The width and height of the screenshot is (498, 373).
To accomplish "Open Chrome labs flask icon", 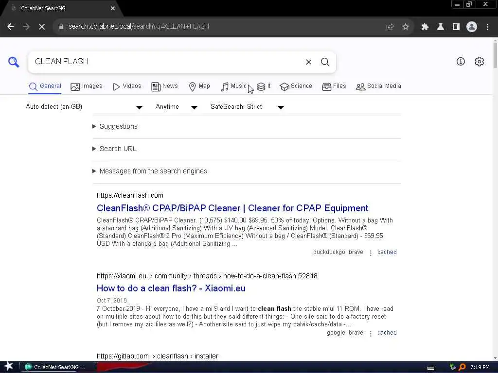I will tap(440, 27).
